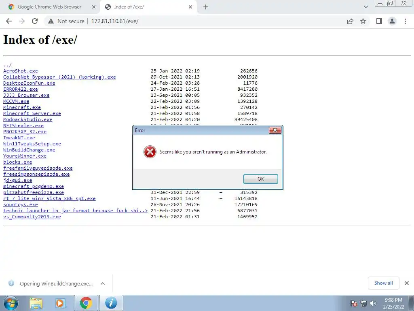Bookmark this page with the star icon

pyautogui.click(x=363, y=21)
